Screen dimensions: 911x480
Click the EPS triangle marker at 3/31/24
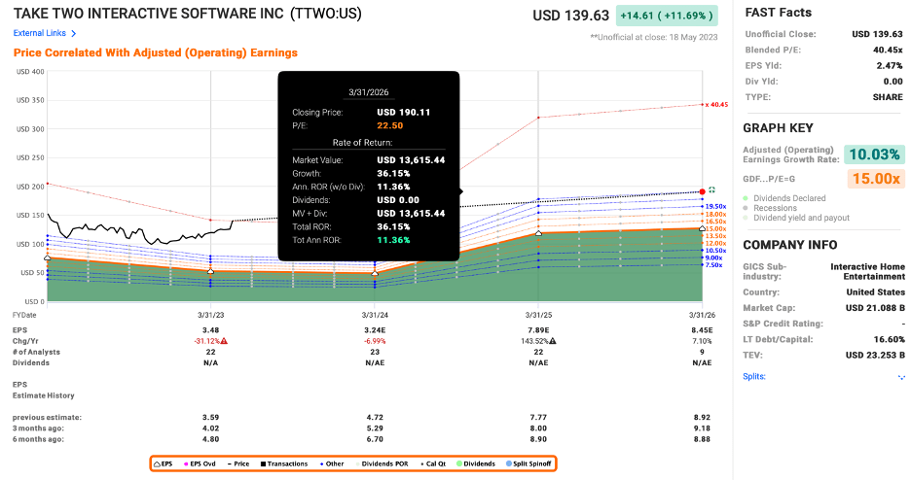(375, 274)
